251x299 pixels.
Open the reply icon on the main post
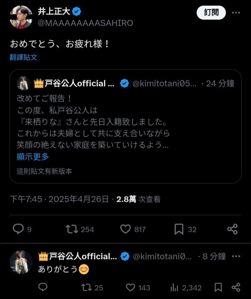(18, 229)
